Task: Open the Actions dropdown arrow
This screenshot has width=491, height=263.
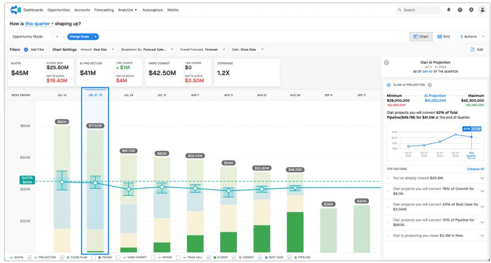Action: [x=483, y=37]
